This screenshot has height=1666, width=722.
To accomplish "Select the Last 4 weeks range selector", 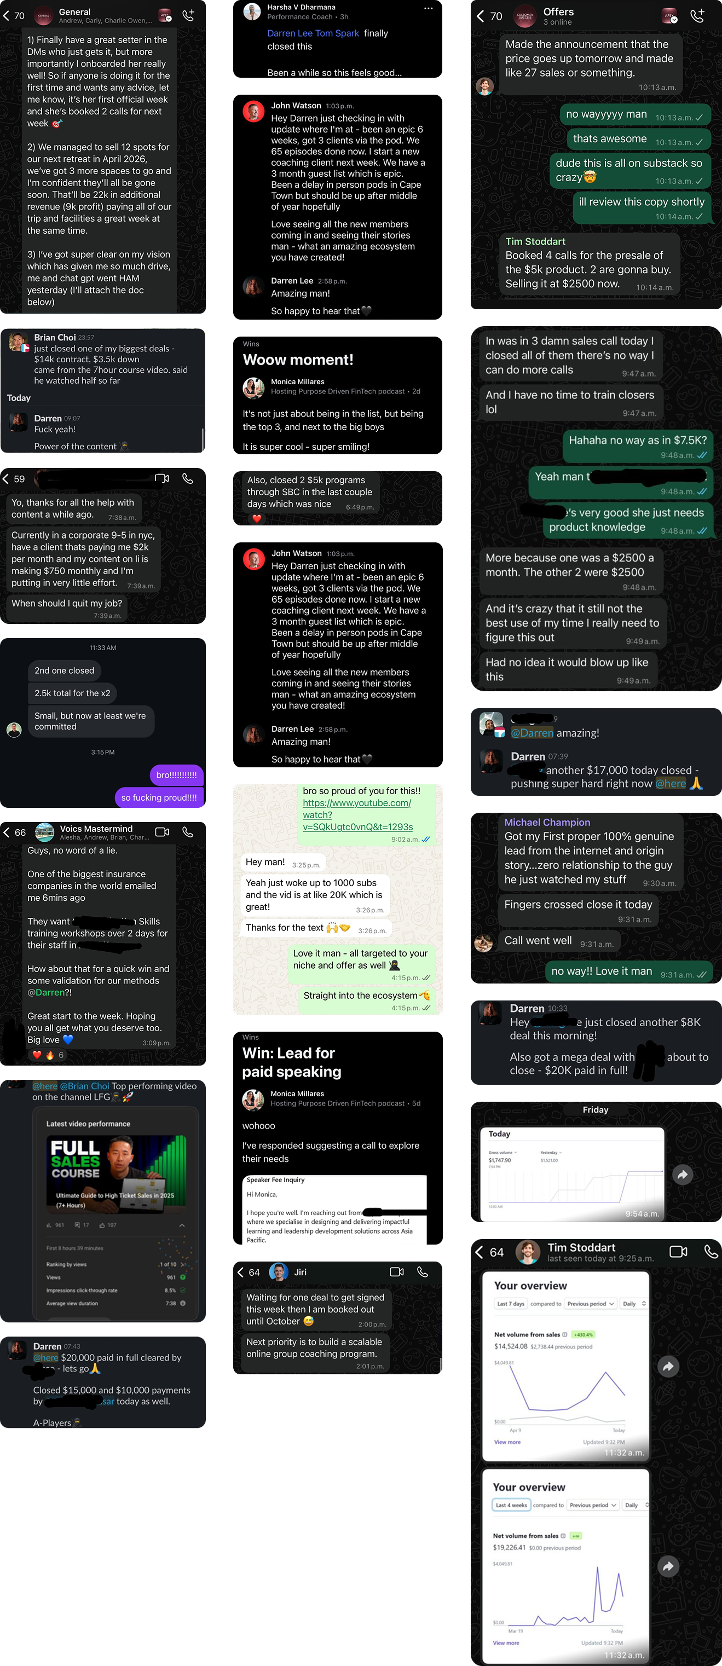I will click(511, 1505).
